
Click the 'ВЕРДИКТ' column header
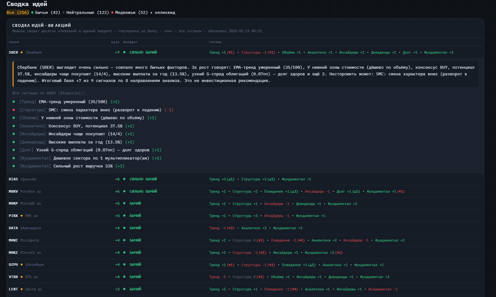pos(130,42)
